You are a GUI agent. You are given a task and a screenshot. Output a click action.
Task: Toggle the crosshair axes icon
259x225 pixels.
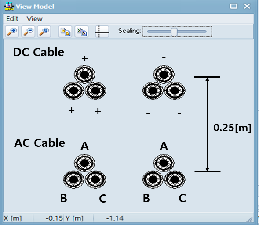102,32
